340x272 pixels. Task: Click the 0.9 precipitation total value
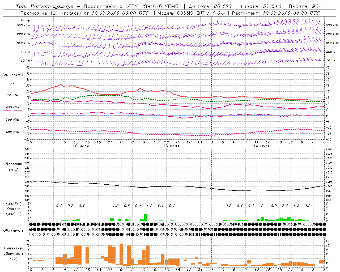click(274, 206)
